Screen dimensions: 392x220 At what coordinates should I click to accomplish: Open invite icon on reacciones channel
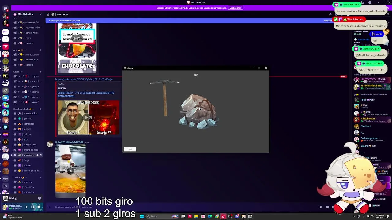pyautogui.click(x=37, y=155)
